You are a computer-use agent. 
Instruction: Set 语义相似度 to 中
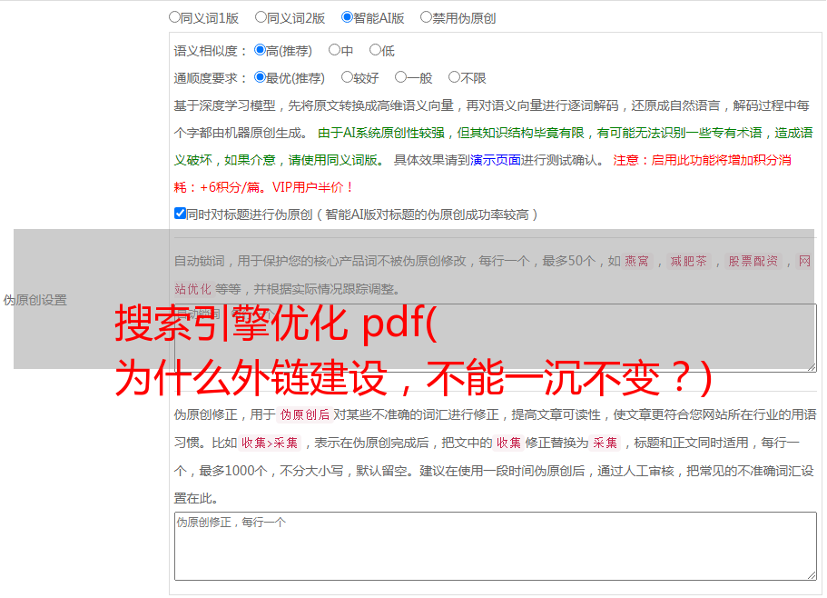pyautogui.click(x=334, y=50)
